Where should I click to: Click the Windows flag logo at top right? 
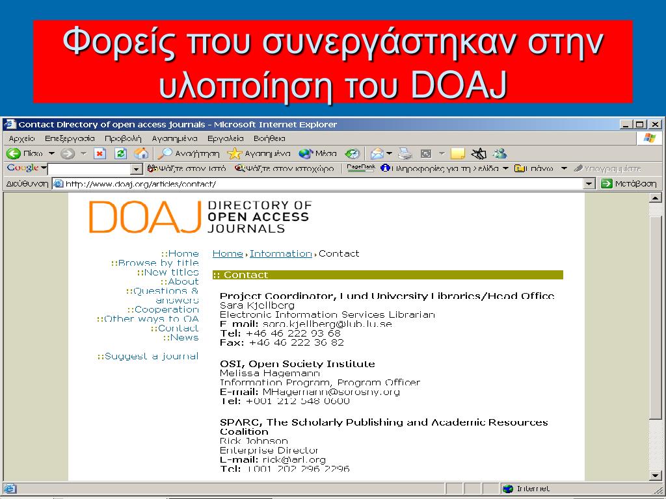pos(650,138)
